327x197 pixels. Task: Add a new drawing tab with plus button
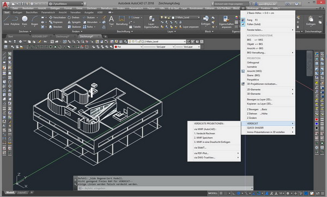coord(105,36)
